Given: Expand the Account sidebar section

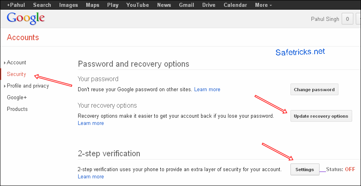Looking at the screenshot, I should (16, 63).
